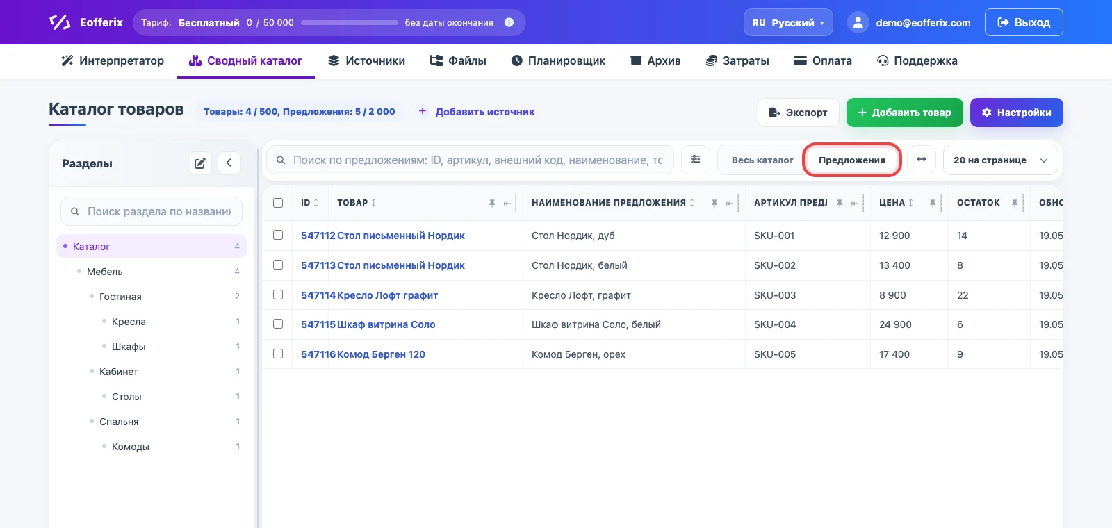Select the Каталог root section
Screen dimensions: 1112x528
152,246
